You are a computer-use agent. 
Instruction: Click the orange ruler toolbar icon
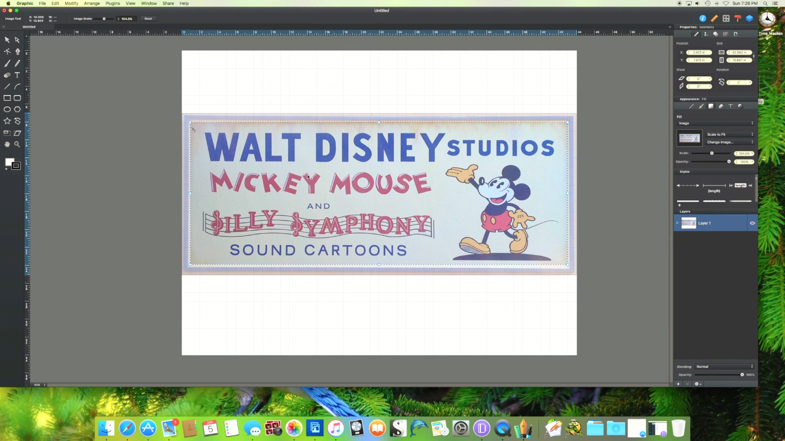714,19
